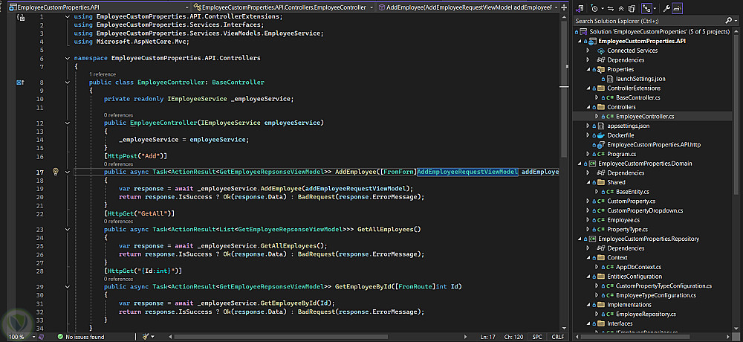Open the Pending Changes Filter dropdown arrow
743x342 pixels.
pos(603,8)
